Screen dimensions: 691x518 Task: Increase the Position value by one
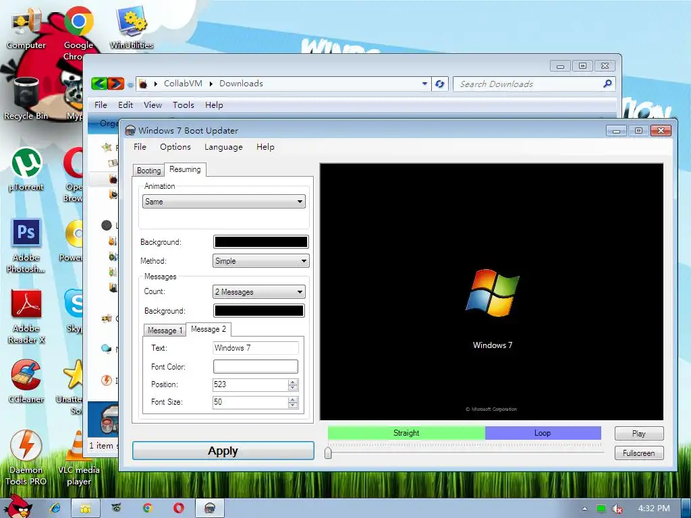(293, 382)
